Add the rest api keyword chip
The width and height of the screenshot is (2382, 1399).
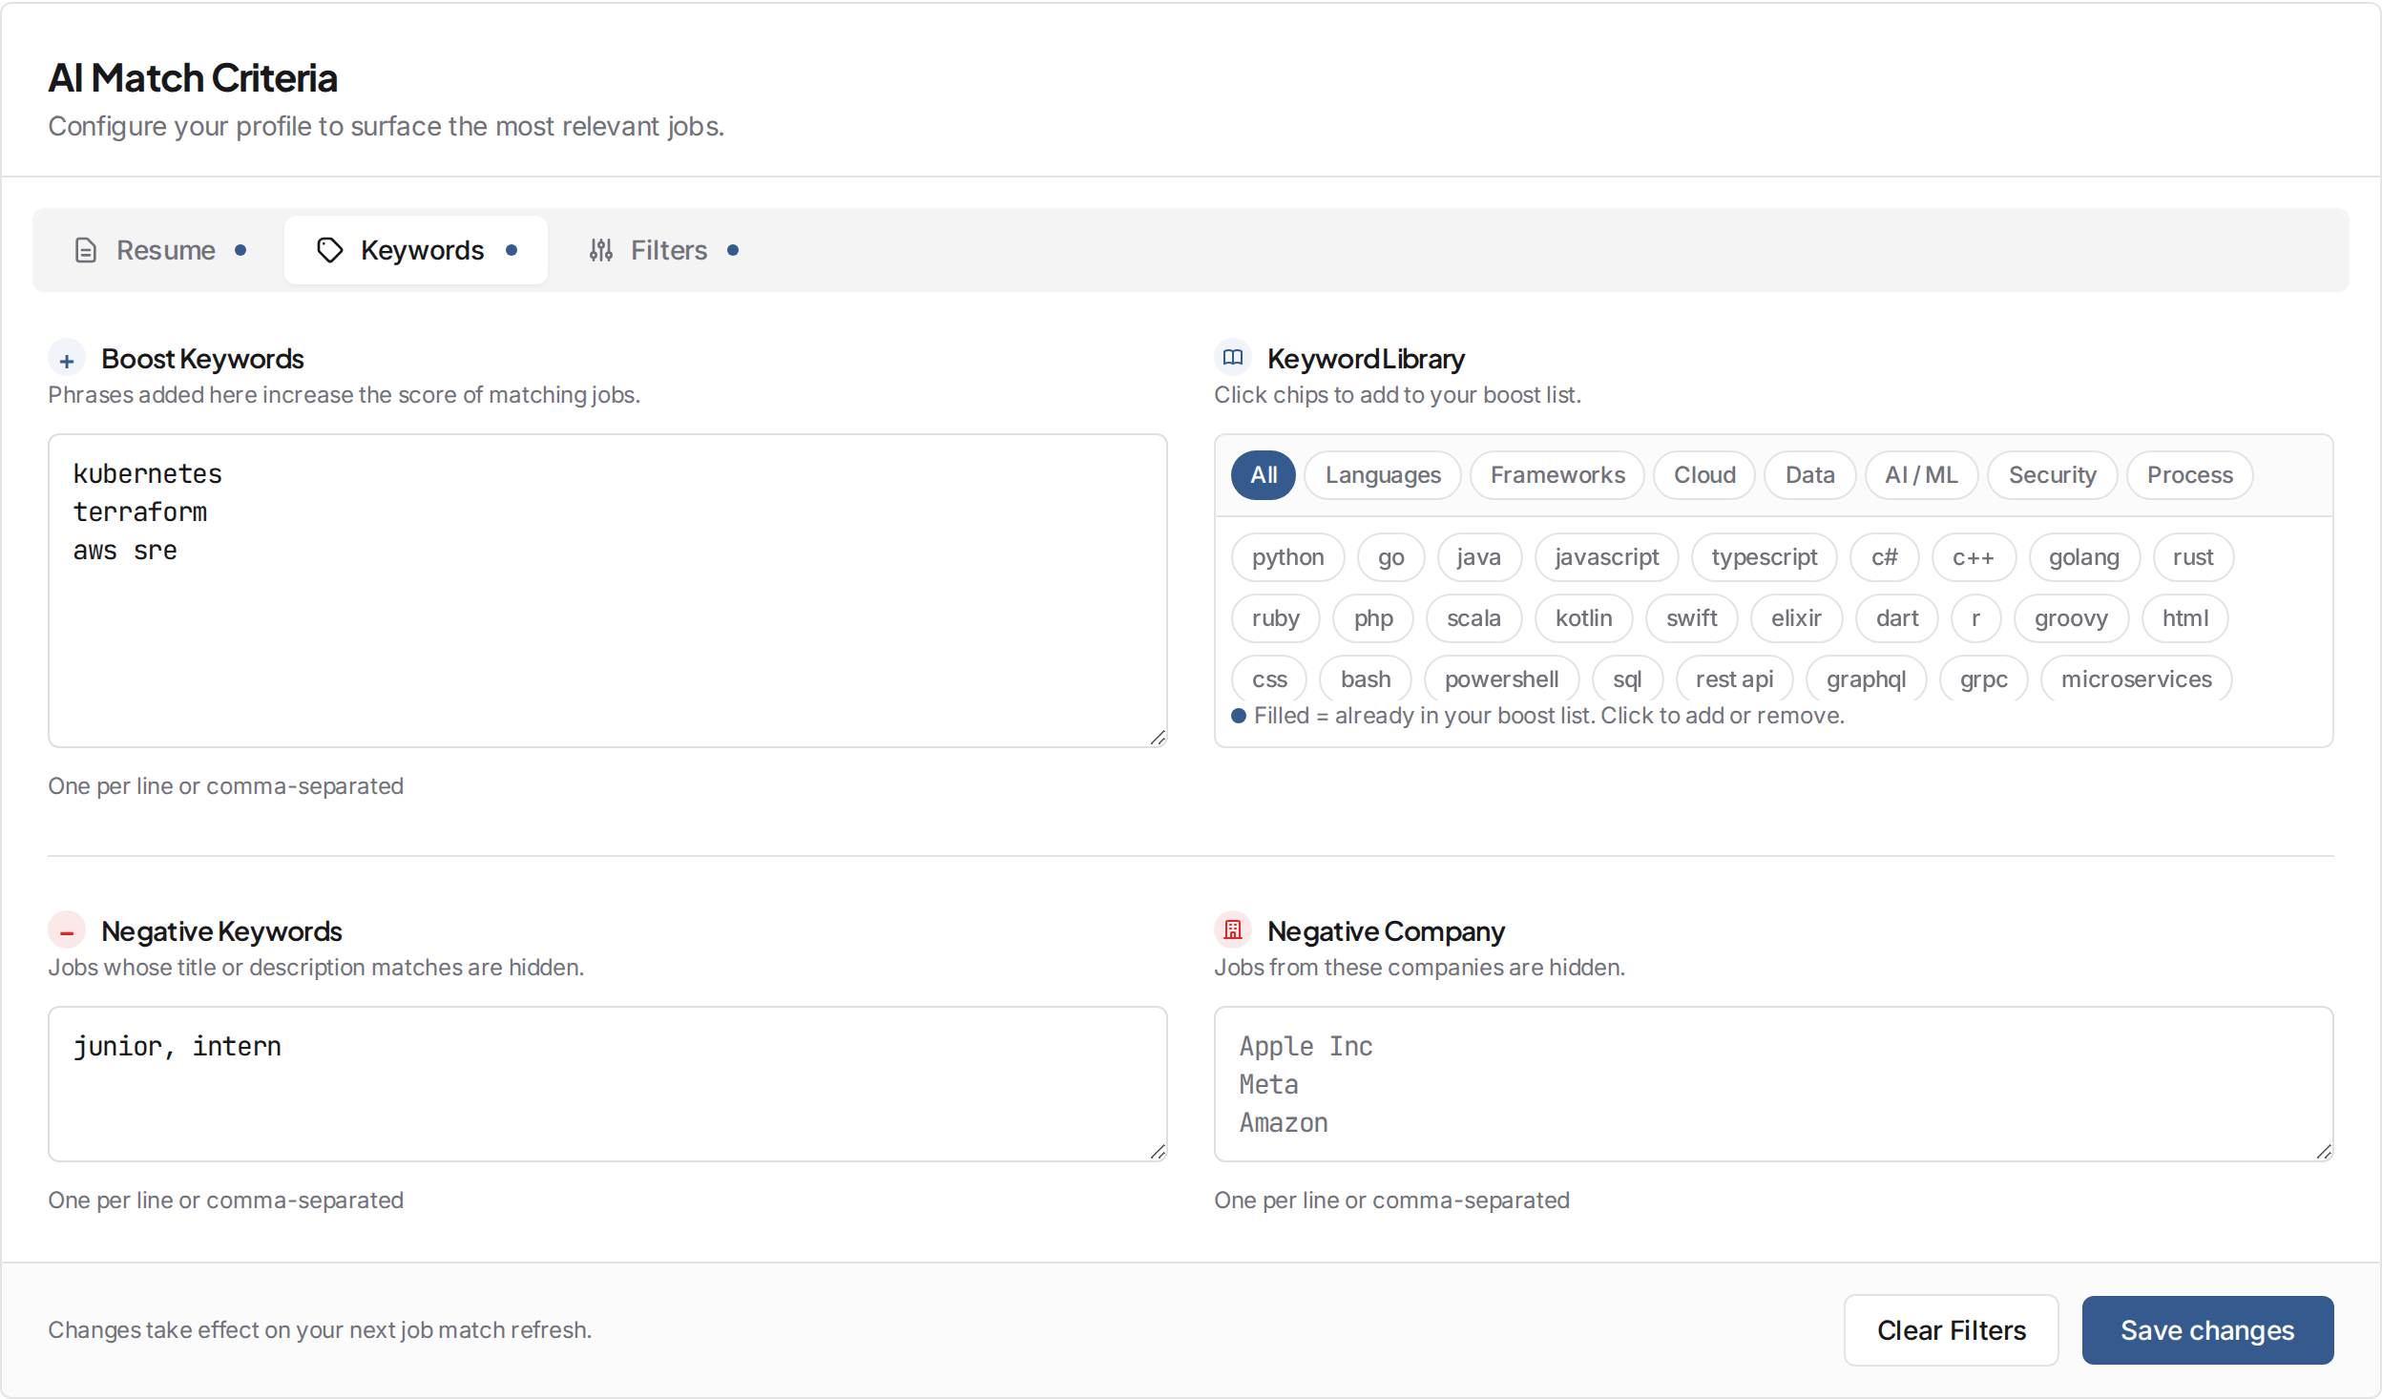click(x=1734, y=679)
